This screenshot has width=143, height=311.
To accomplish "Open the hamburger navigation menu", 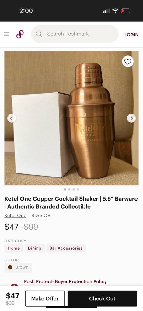I will (7, 34).
